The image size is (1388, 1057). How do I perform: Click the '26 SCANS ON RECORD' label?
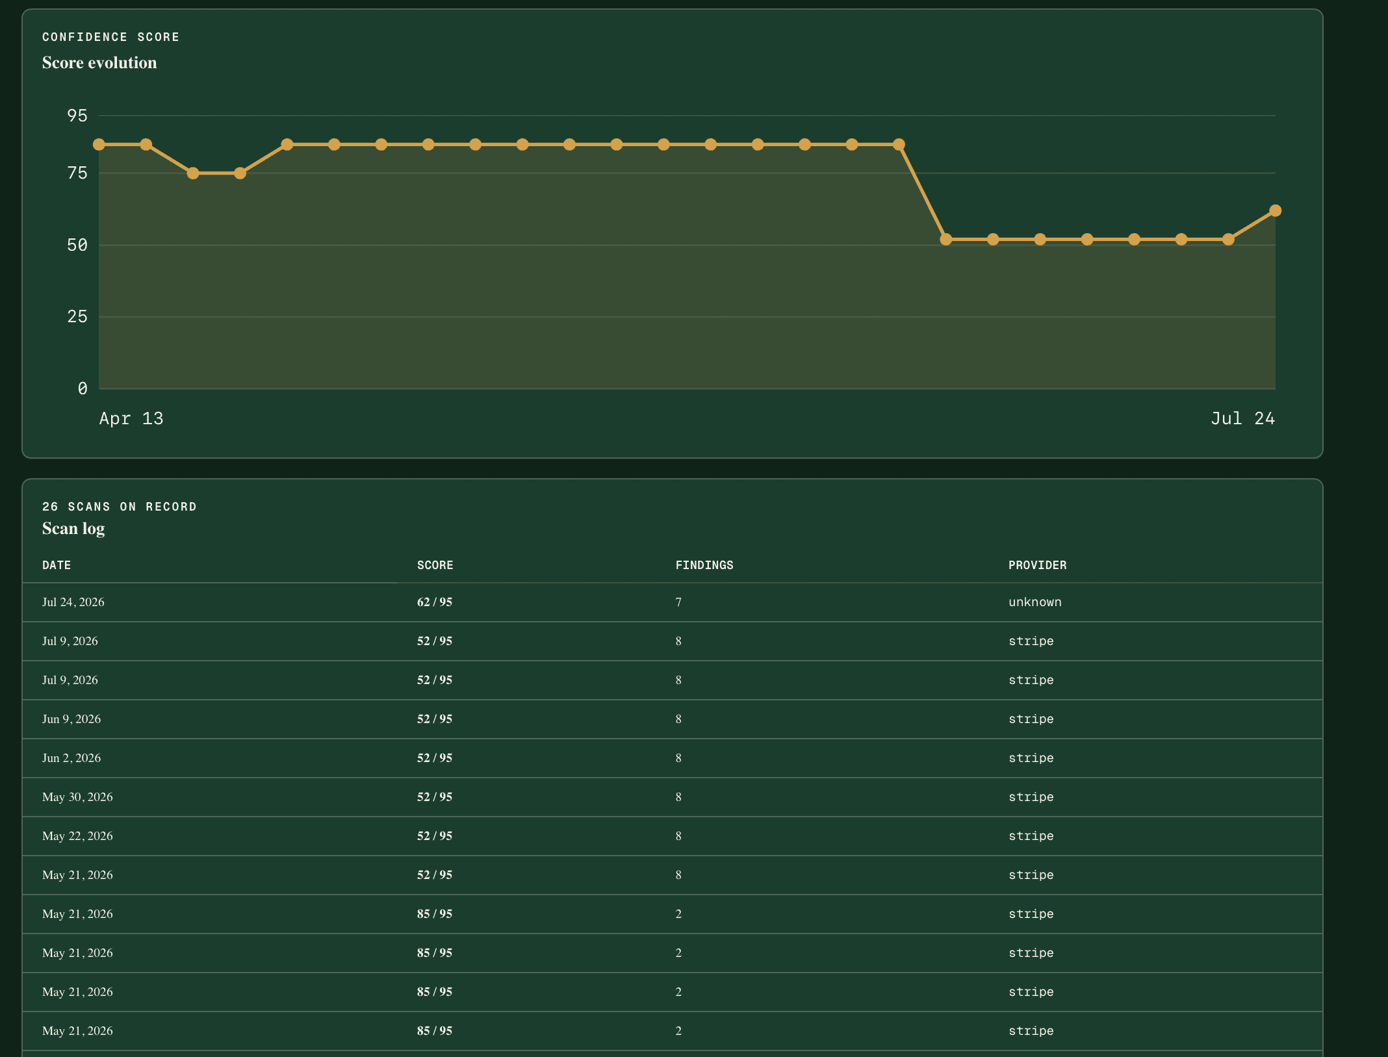120,507
